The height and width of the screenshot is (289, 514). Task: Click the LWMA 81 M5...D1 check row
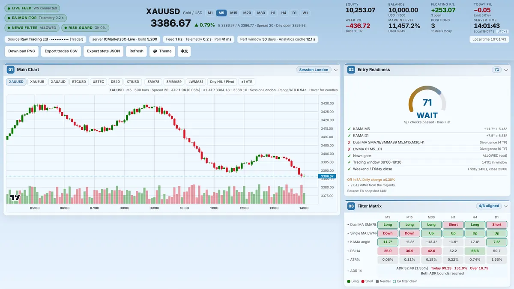click(x=427, y=149)
